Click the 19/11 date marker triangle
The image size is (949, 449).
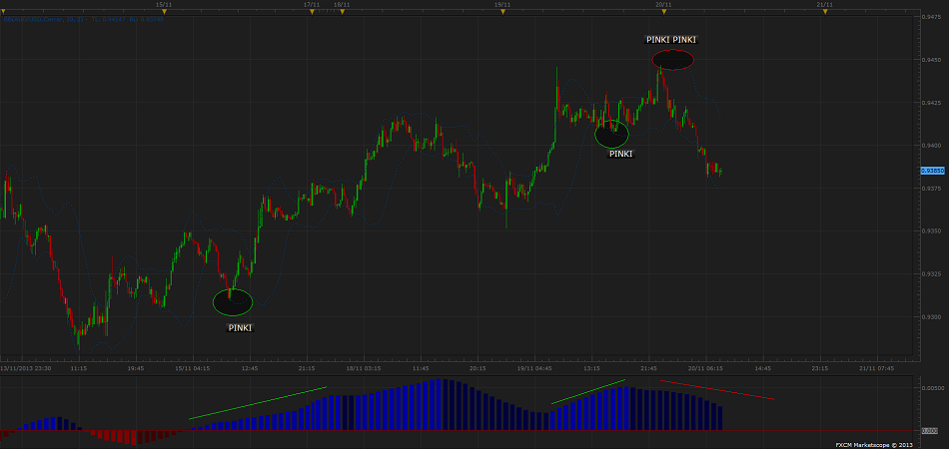[503, 11]
